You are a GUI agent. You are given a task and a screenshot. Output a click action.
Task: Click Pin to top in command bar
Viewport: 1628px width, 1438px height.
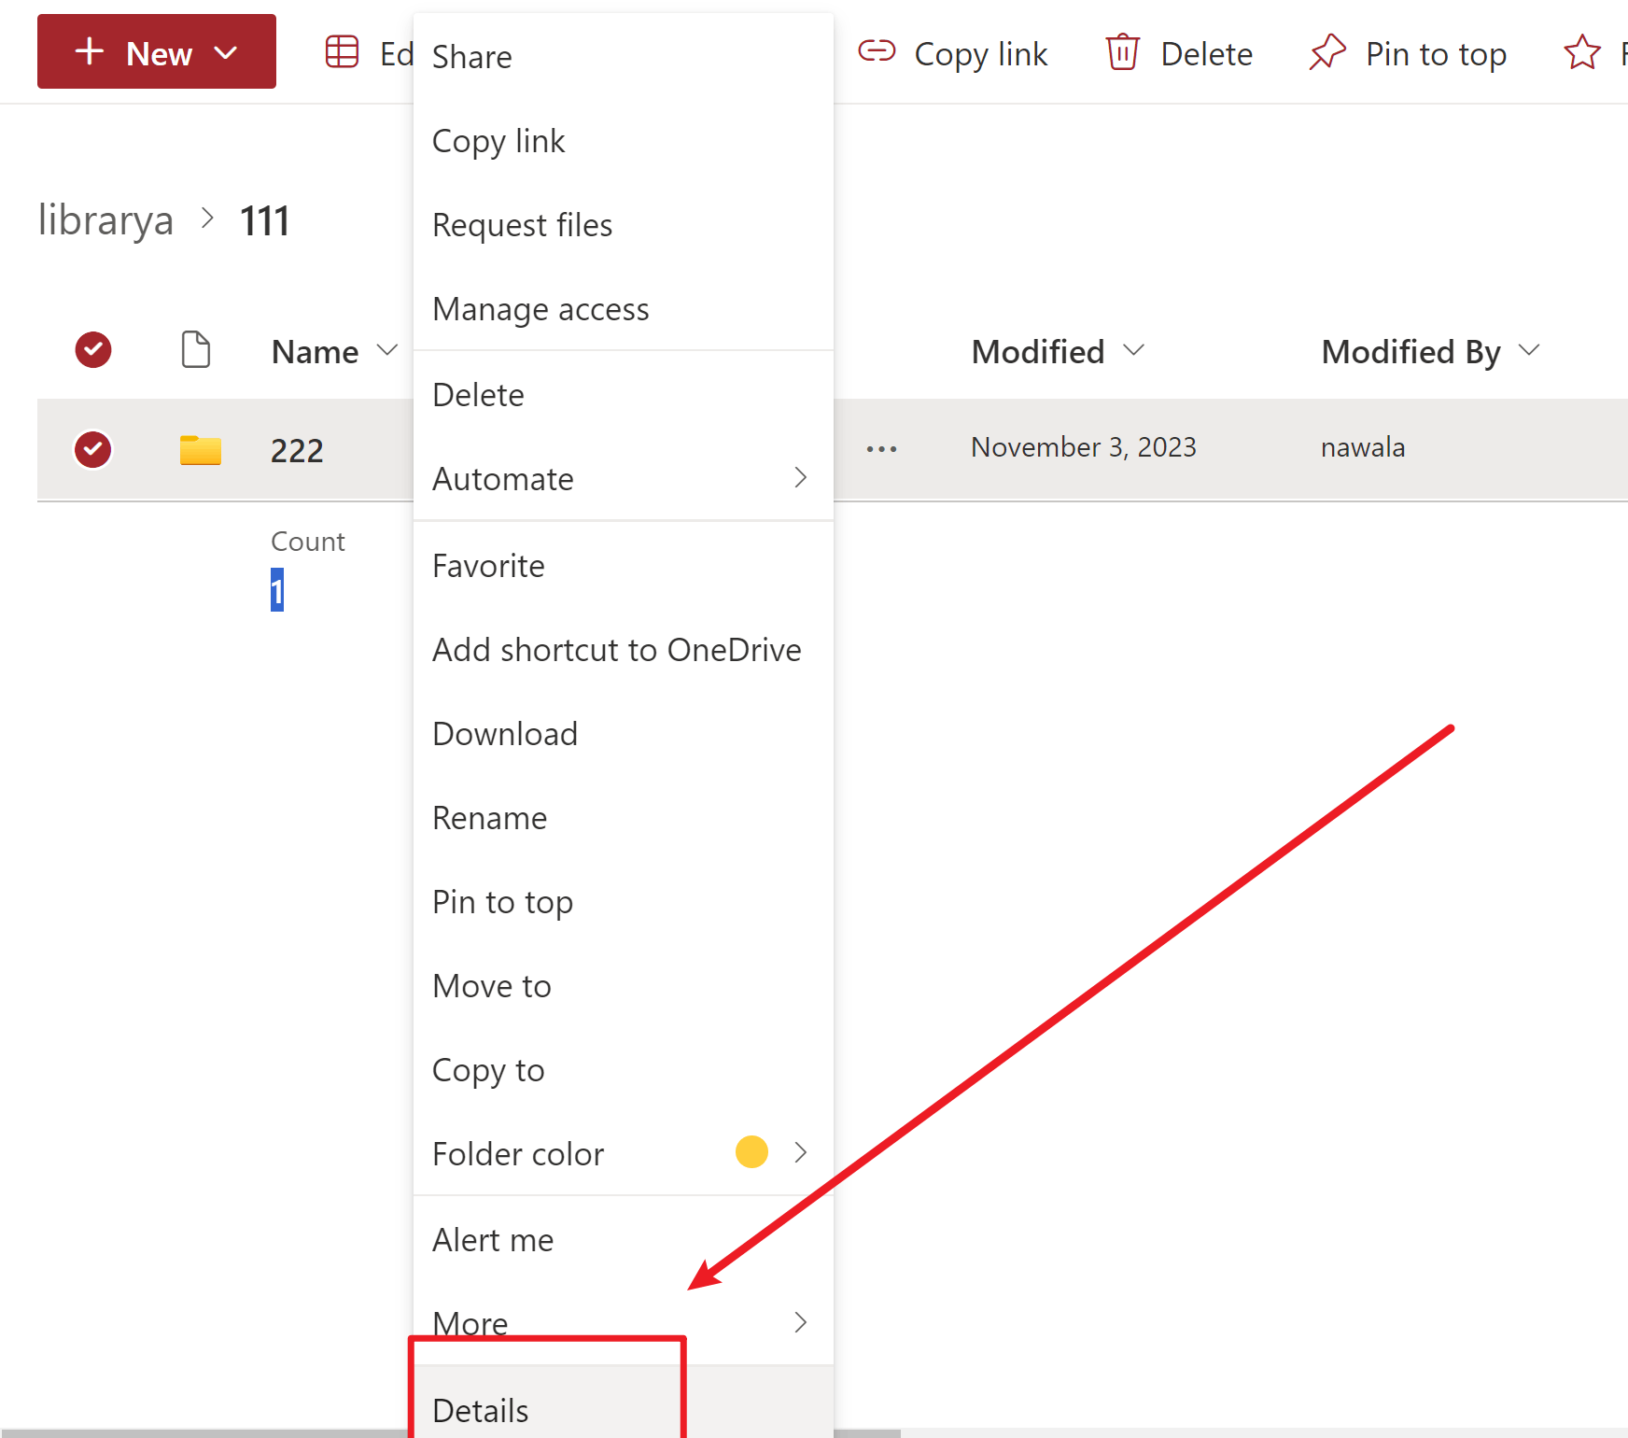tap(1436, 54)
